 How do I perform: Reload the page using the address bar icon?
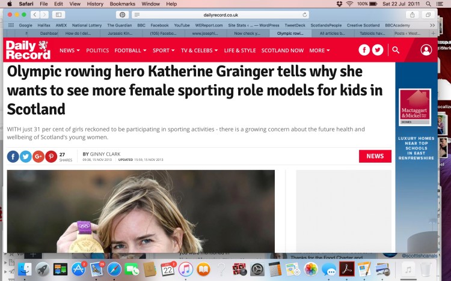click(x=305, y=14)
